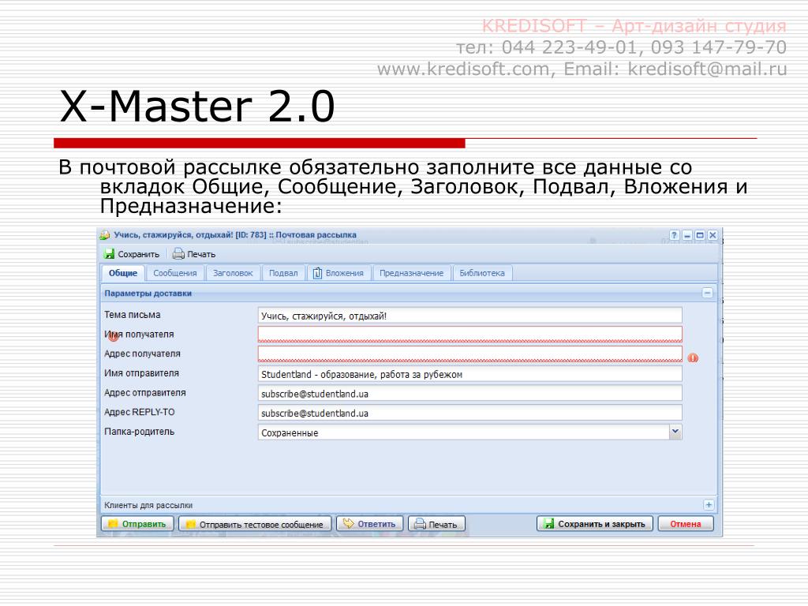The image size is (808, 606).
Task: Maximize the Почтовая рассылка window
Action: [700, 235]
